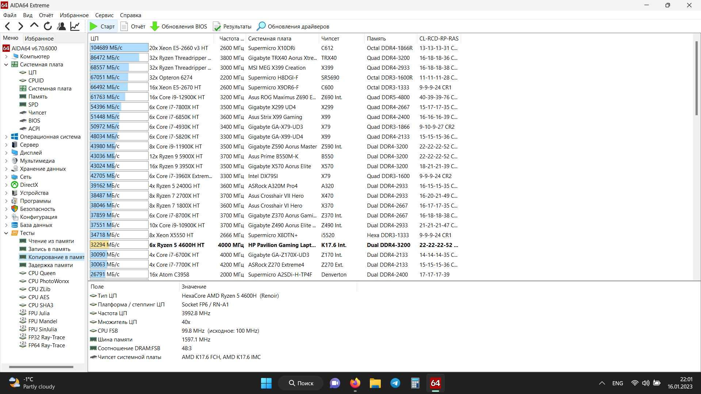Select the 104689 МБ/с result bar
This screenshot has width=701, height=394.
tap(119, 48)
